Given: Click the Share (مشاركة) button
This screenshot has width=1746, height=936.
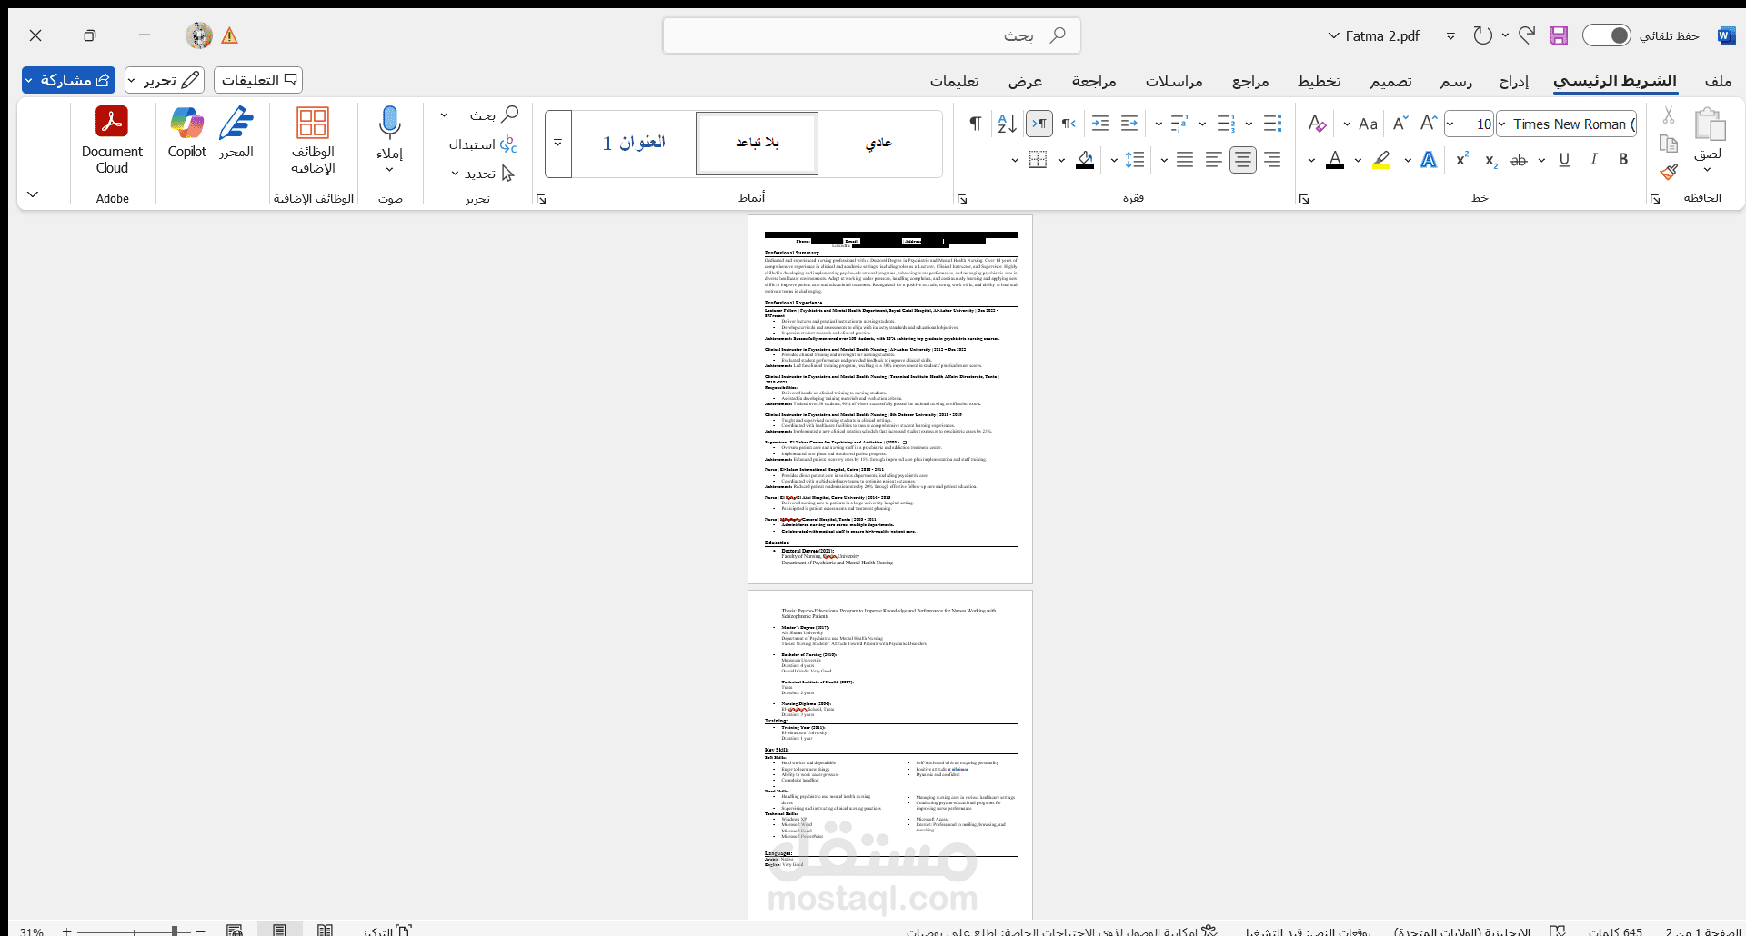Looking at the screenshot, I should [68, 80].
